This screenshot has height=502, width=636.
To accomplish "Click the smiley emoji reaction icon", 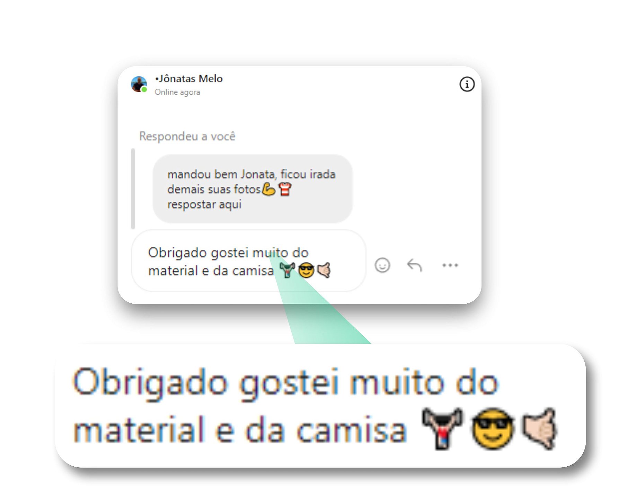I will (382, 266).
